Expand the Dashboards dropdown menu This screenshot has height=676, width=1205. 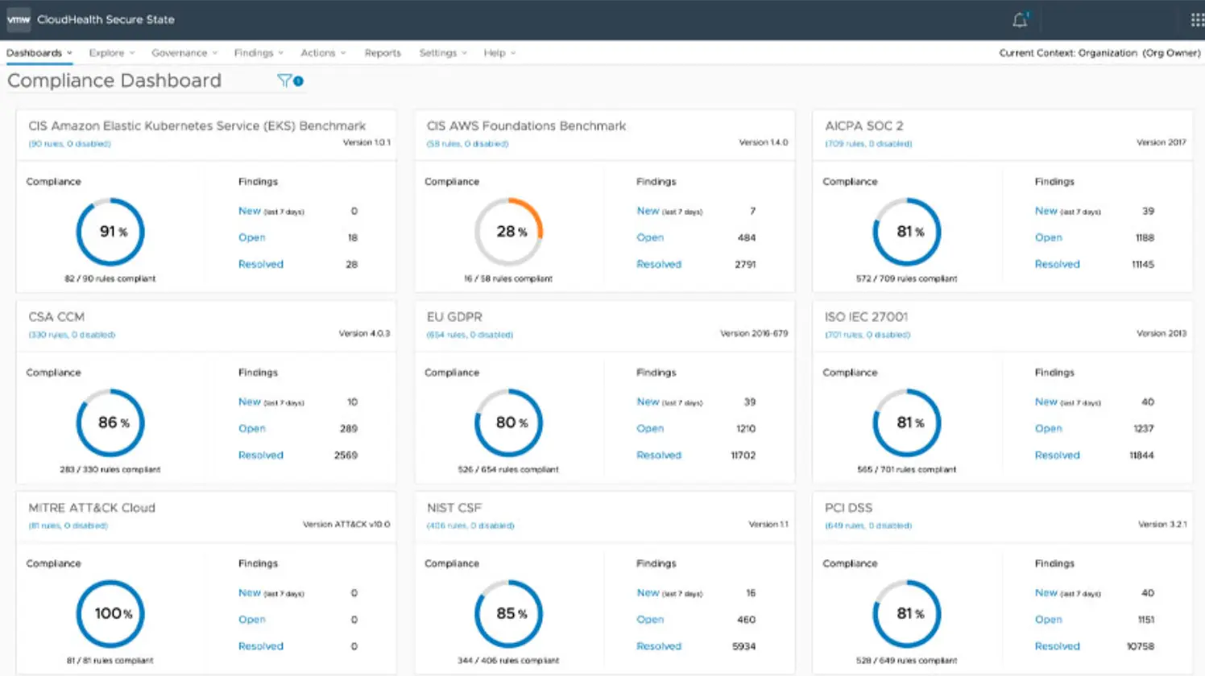tap(39, 53)
